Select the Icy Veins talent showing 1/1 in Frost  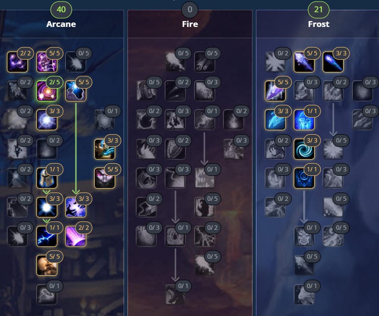coord(304,120)
